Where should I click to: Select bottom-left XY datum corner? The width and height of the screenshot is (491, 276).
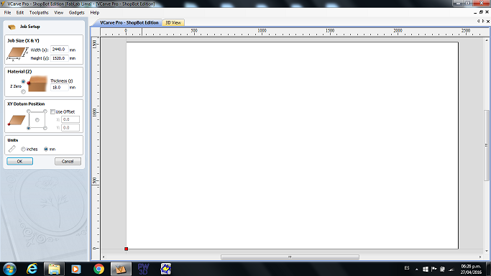29,128
